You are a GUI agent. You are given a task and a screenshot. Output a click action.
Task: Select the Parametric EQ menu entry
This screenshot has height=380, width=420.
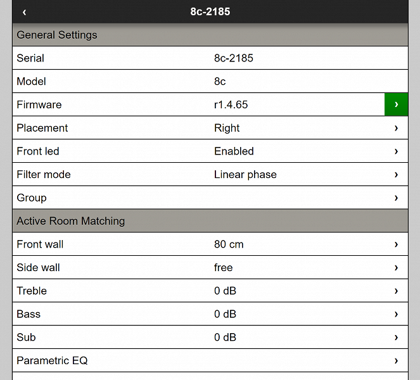[53, 361]
